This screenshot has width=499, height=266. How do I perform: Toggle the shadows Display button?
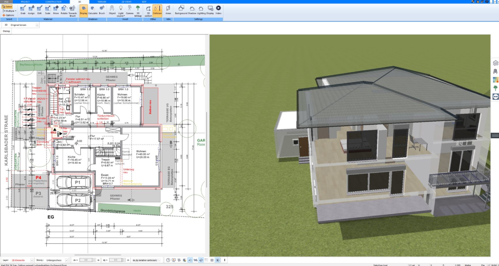(x=84, y=10)
